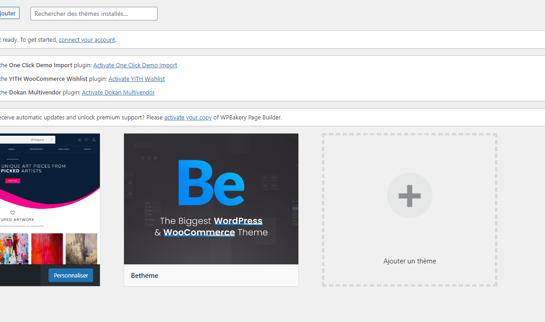The width and height of the screenshot is (545, 322).
Task: Click the Personnaliser button on active theme
Action: [x=71, y=275]
